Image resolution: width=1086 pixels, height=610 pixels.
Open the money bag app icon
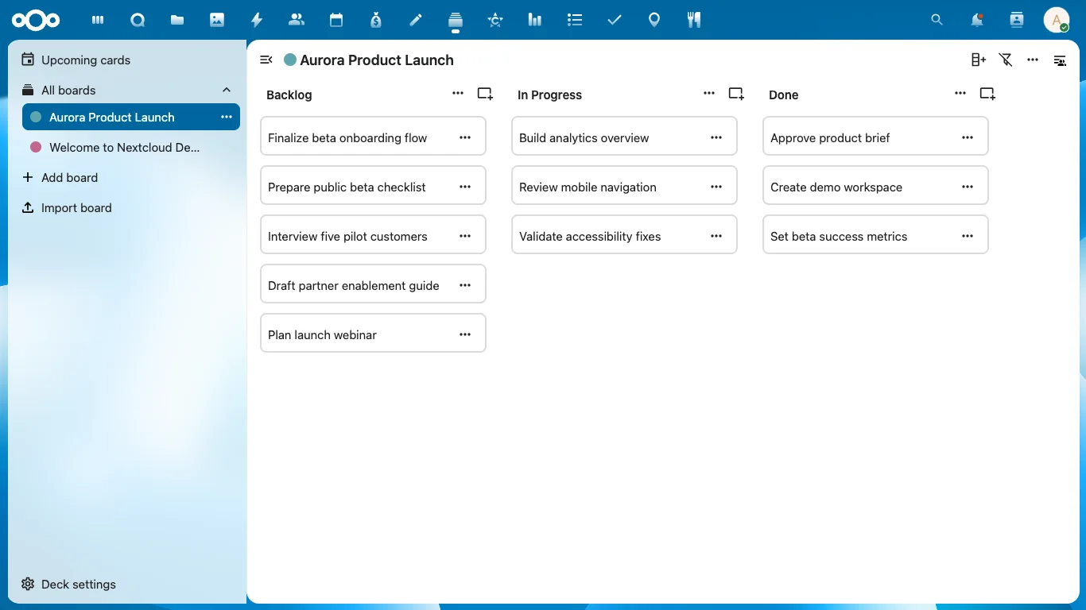376,20
